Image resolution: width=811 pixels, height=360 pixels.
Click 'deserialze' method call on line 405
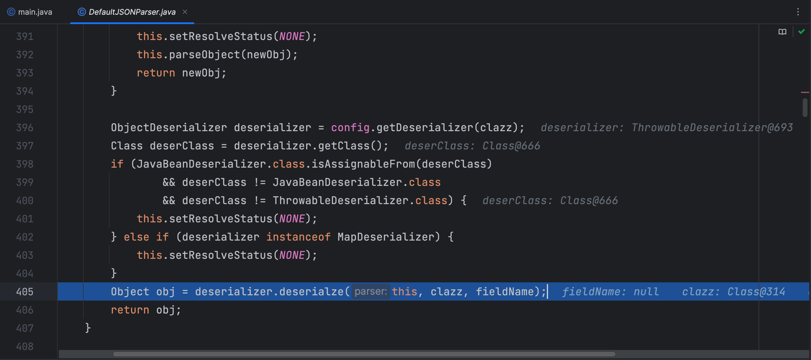pyautogui.click(x=311, y=291)
